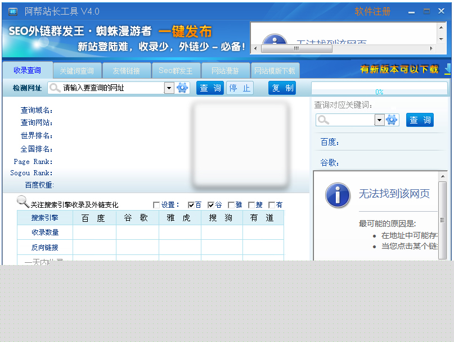
Task: Click the 最可能的原因是 text
Action: (387, 224)
